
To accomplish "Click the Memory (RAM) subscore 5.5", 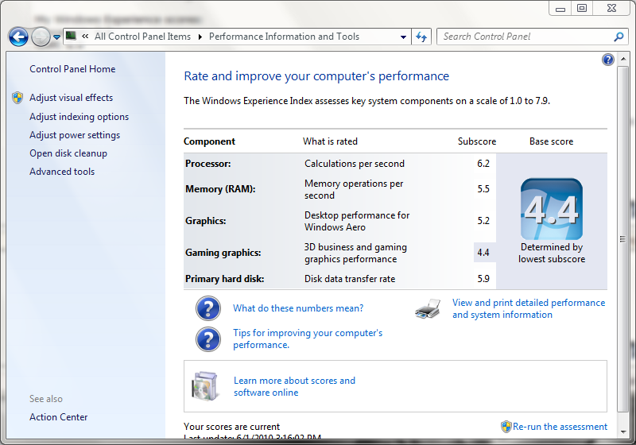I will click(x=483, y=189).
